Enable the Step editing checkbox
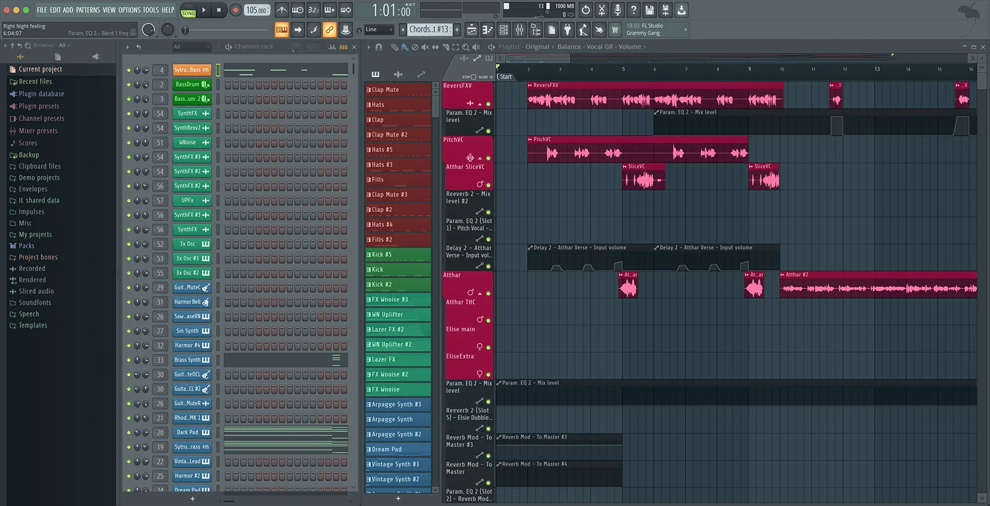990x506 pixels. 473,77
